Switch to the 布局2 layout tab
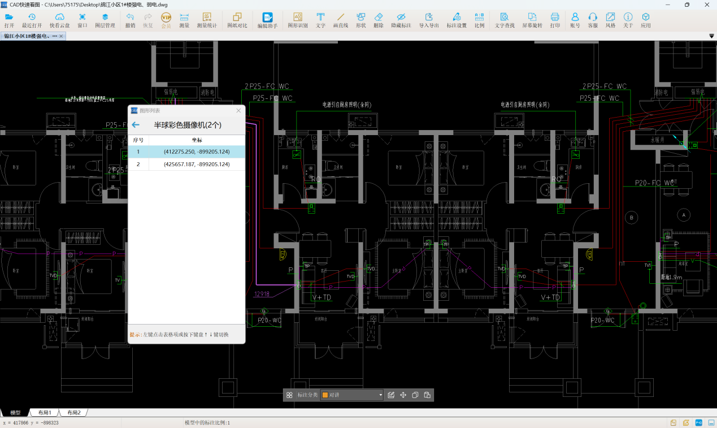The height and width of the screenshot is (428, 717). pyautogui.click(x=74, y=413)
